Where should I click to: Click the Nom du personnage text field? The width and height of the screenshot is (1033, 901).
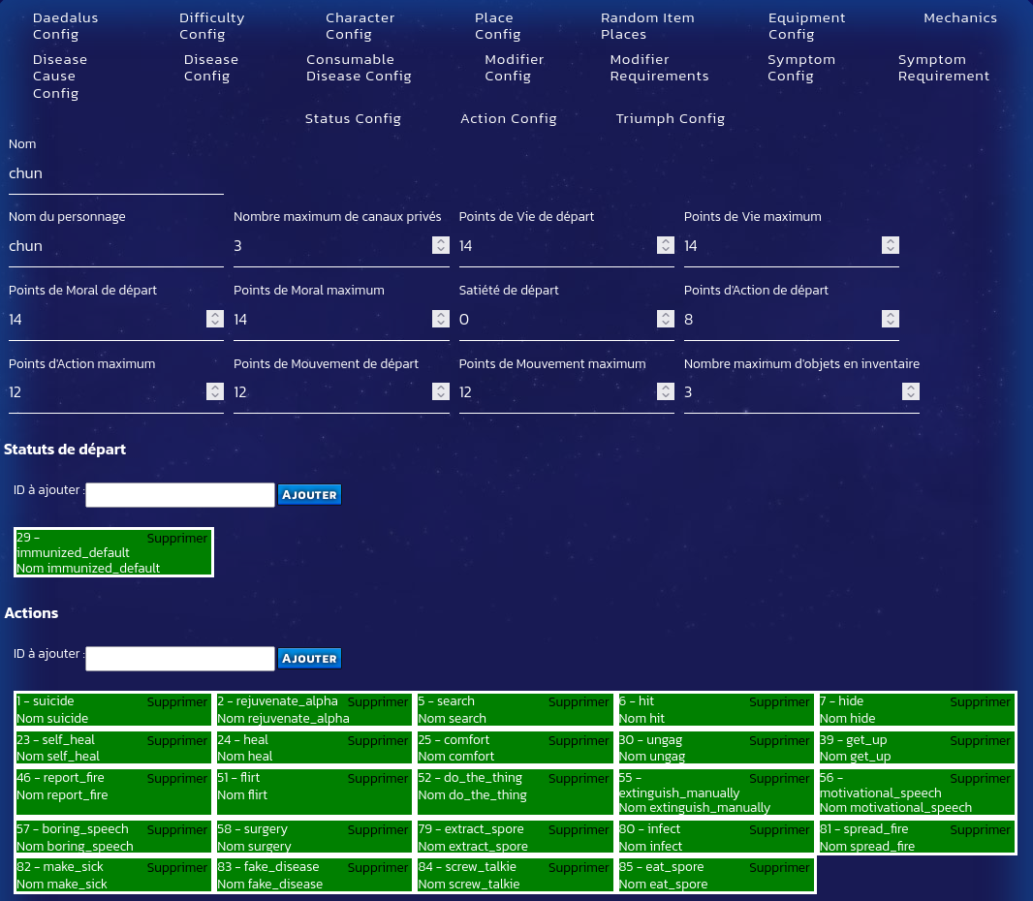pyautogui.click(x=115, y=246)
